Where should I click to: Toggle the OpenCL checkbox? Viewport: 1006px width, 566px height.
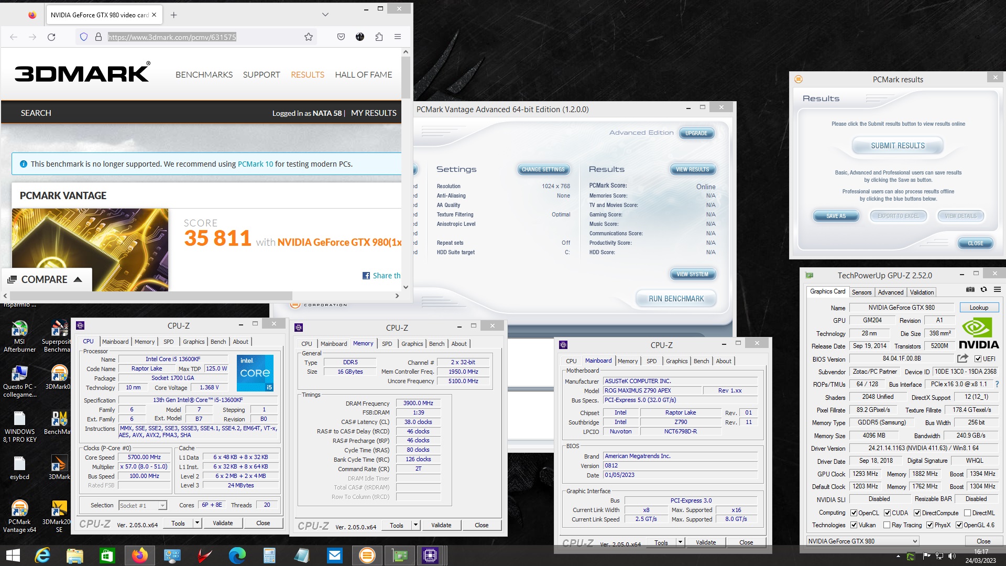click(x=854, y=513)
